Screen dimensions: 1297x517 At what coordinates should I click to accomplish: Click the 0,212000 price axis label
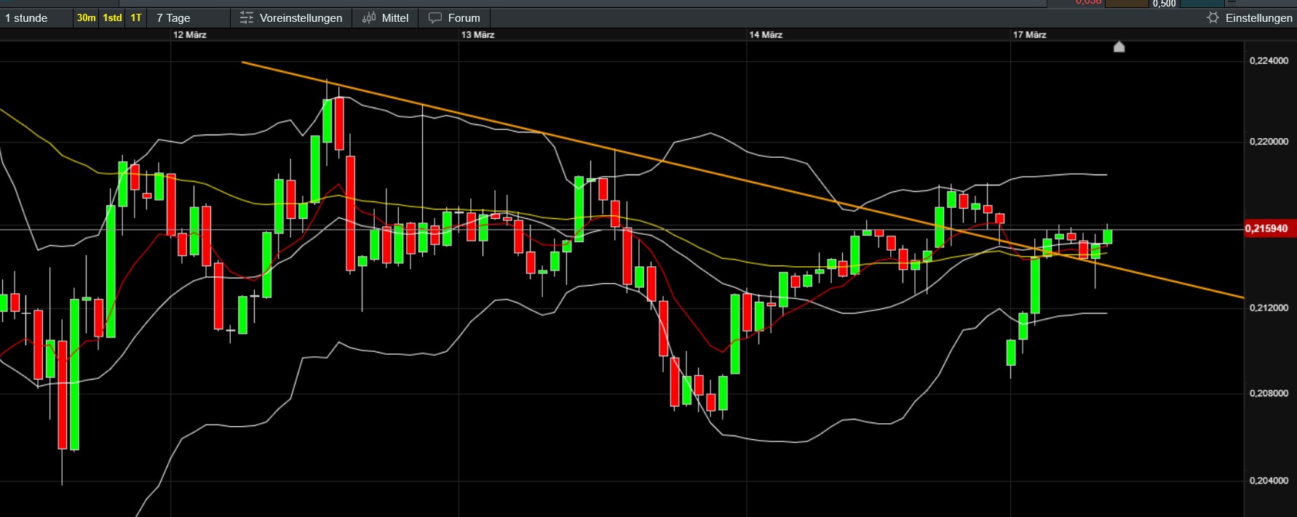point(1269,308)
